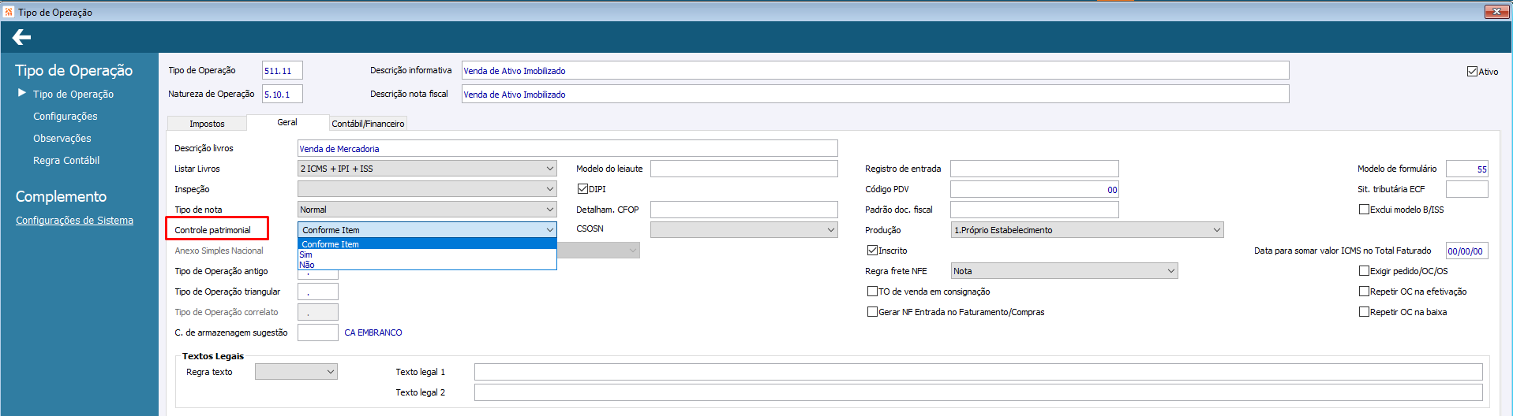Click the Descrição informativa field

875,71
